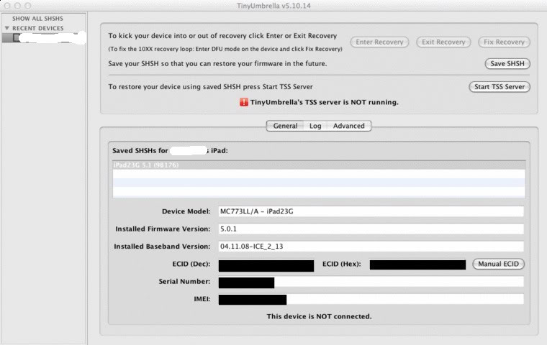Click the ECID (Dec) field

(x=266, y=265)
